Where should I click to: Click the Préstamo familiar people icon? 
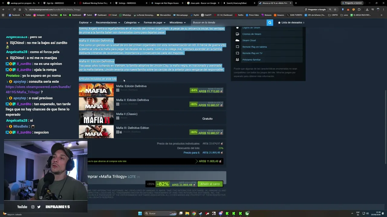(x=237, y=60)
